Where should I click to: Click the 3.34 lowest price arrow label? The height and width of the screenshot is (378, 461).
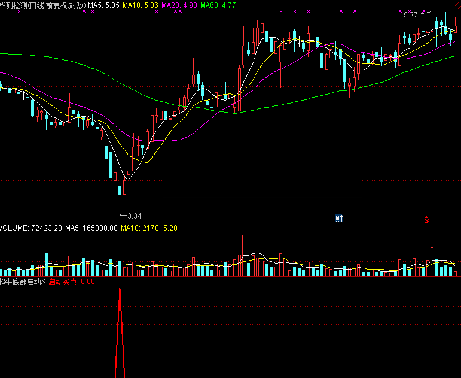(x=133, y=216)
